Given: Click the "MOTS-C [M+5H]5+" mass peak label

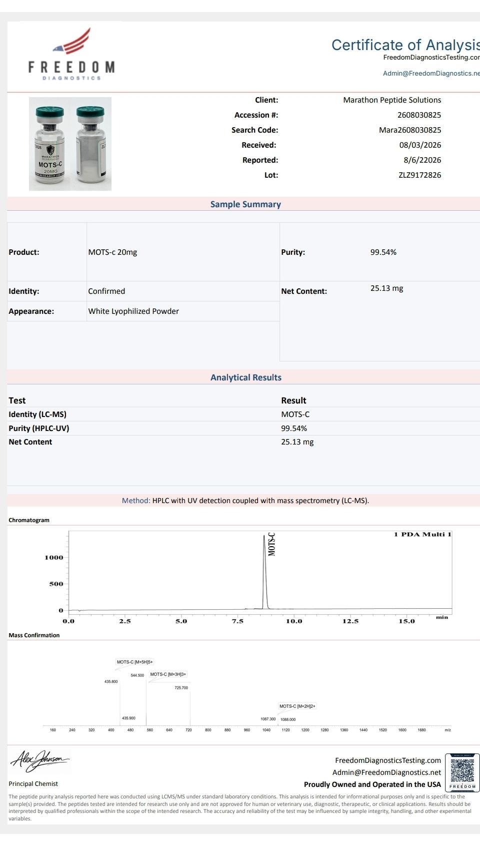Looking at the screenshot, I should pos(135,662).
